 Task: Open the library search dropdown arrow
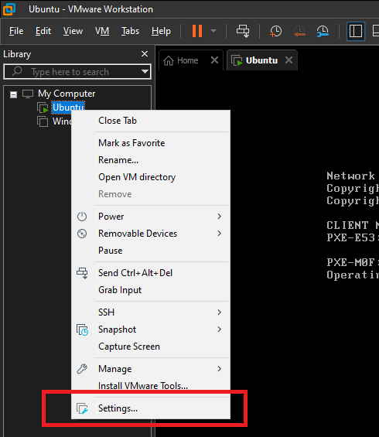click(x=145, y=72)
